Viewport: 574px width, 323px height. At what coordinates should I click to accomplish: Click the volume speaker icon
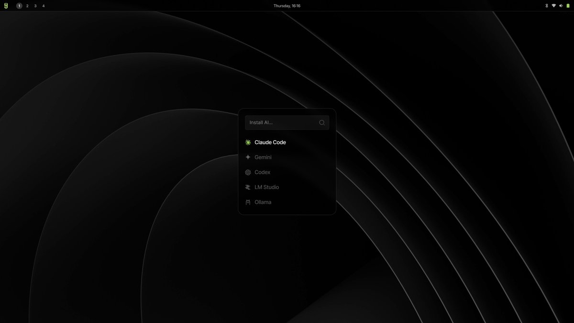(x=561, y=6)
